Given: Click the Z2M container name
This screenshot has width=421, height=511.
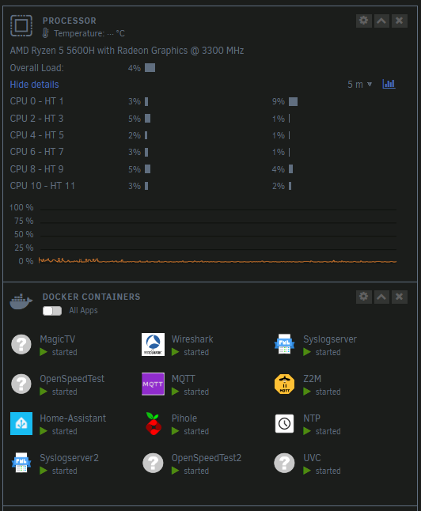Looking at the screenshot, I should (x=313, y=379).
